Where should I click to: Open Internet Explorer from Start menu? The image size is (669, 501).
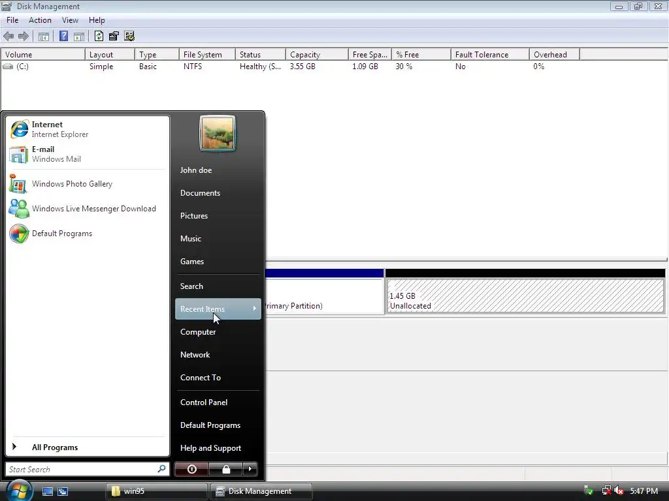tap(88, 129)
